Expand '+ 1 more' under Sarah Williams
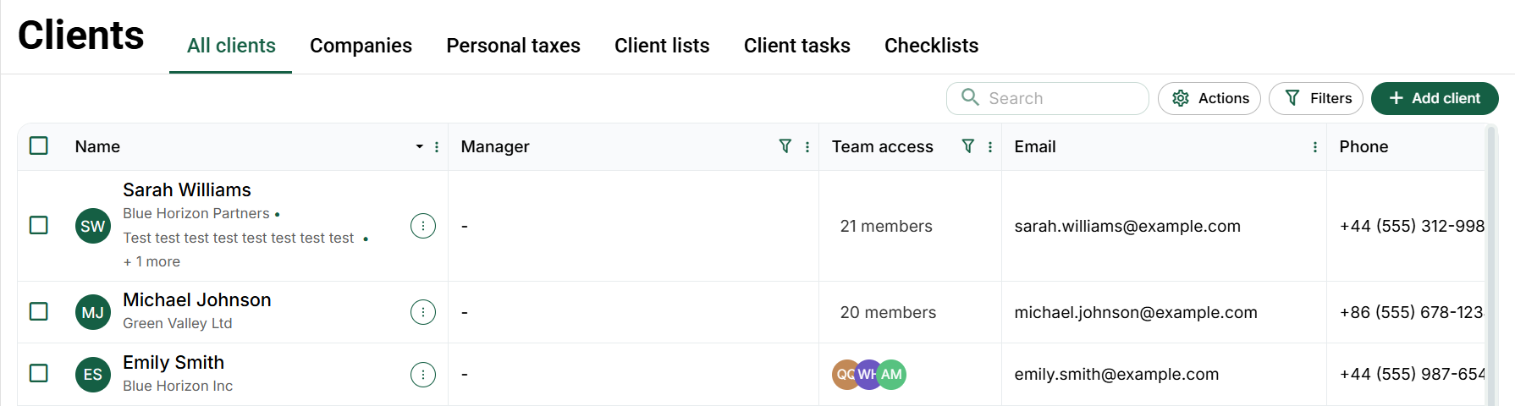This screenshot has width=1515, height=406. click(x=151, y=261)
